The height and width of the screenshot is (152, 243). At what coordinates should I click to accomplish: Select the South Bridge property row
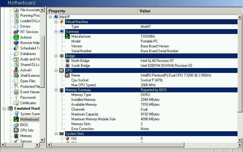point(151,66)
